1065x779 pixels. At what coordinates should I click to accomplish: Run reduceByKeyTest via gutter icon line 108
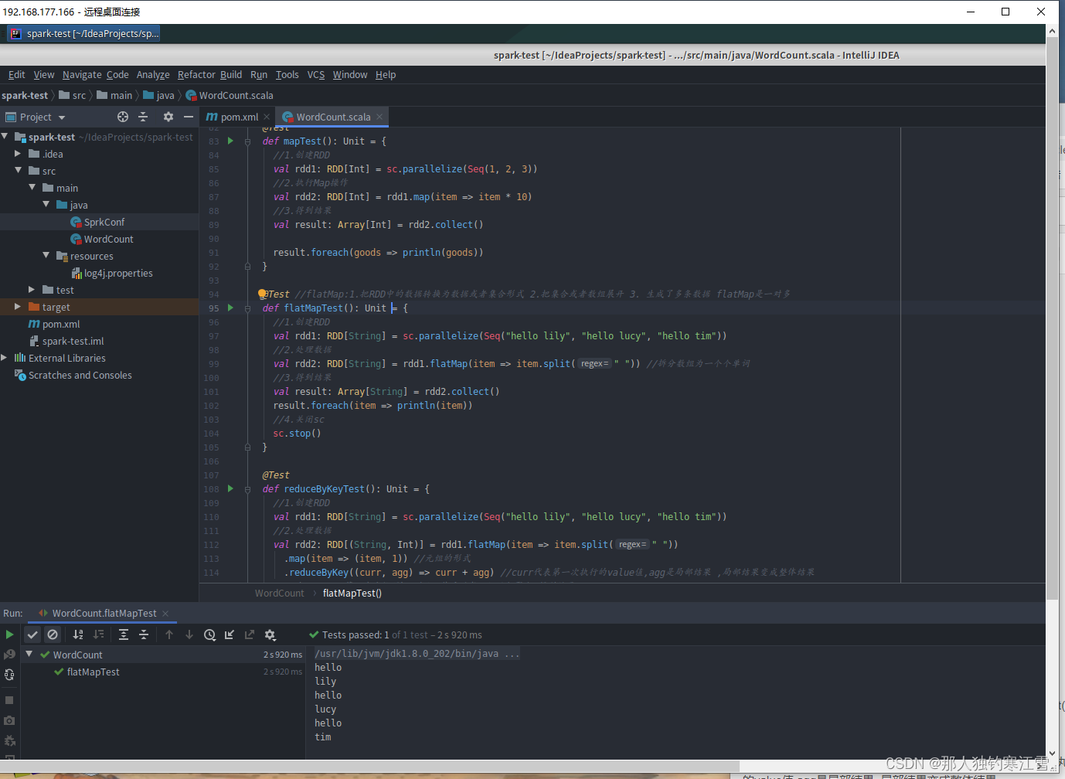[x=230, y=488]
